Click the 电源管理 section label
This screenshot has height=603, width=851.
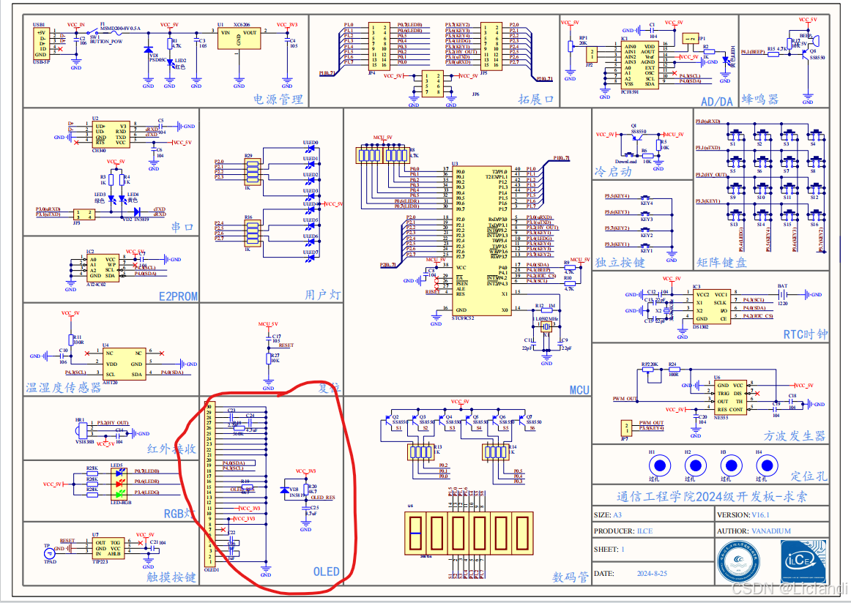[x=278, y=100]
